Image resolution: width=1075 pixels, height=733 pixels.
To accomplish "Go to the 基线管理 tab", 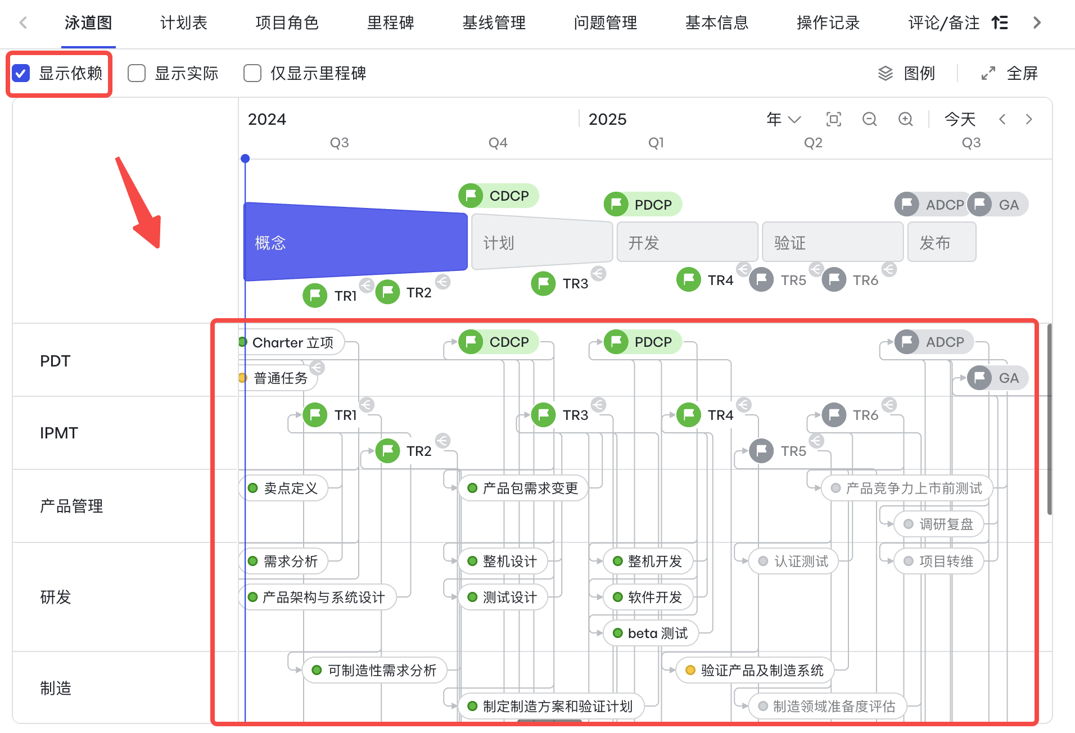I will [x=494, y=23].
